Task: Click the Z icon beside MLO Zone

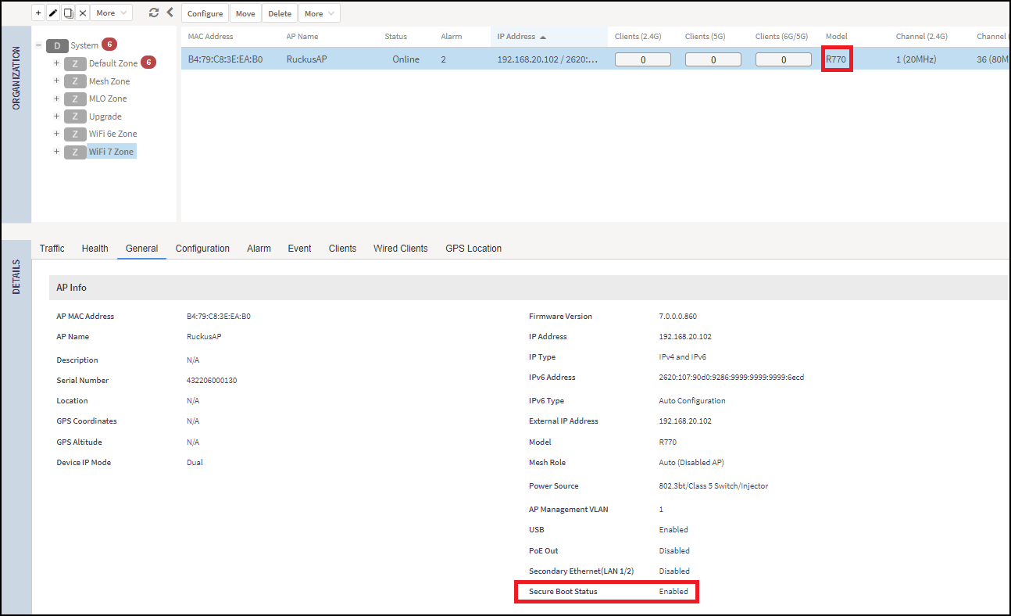Action: 75,98
